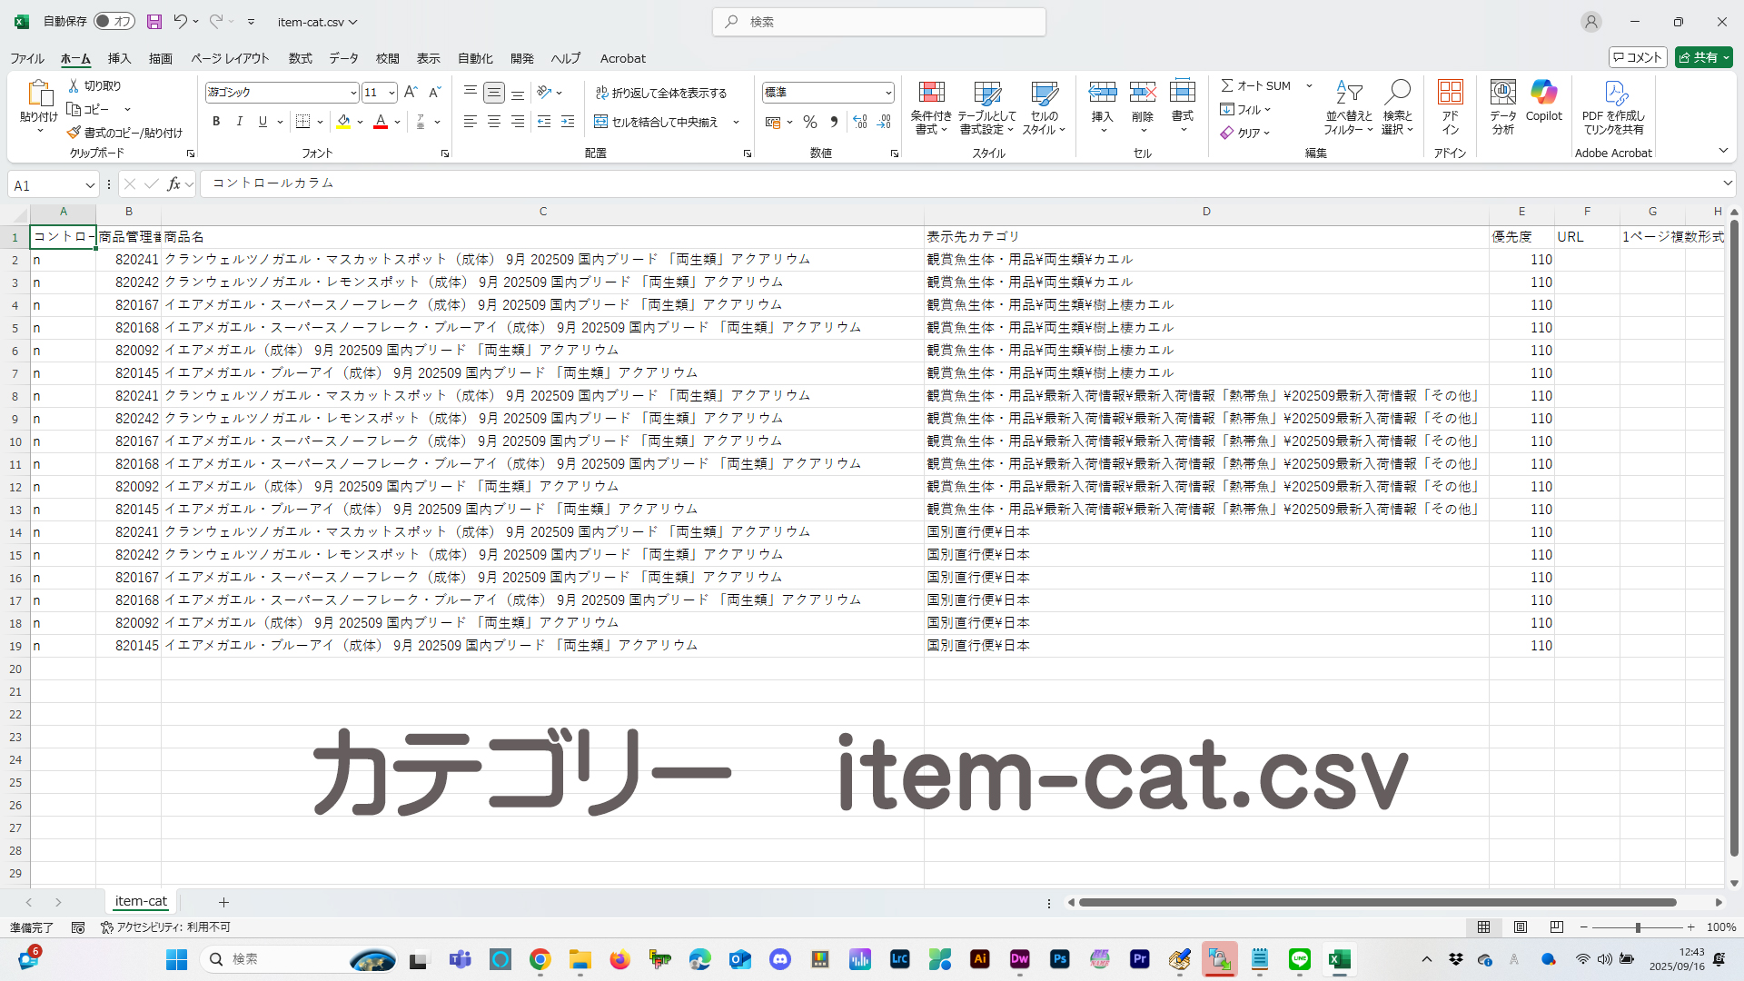This screenshot has height=981, width=1744.
Task: Expand the number format dropdown showing 標準
Action: coord(887,93)
